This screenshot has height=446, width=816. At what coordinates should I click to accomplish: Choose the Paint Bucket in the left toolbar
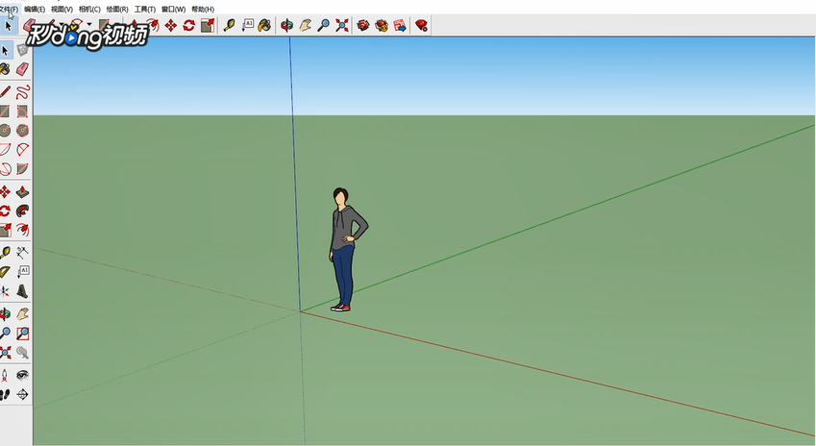pyautogui.click(x=5, y=69)
